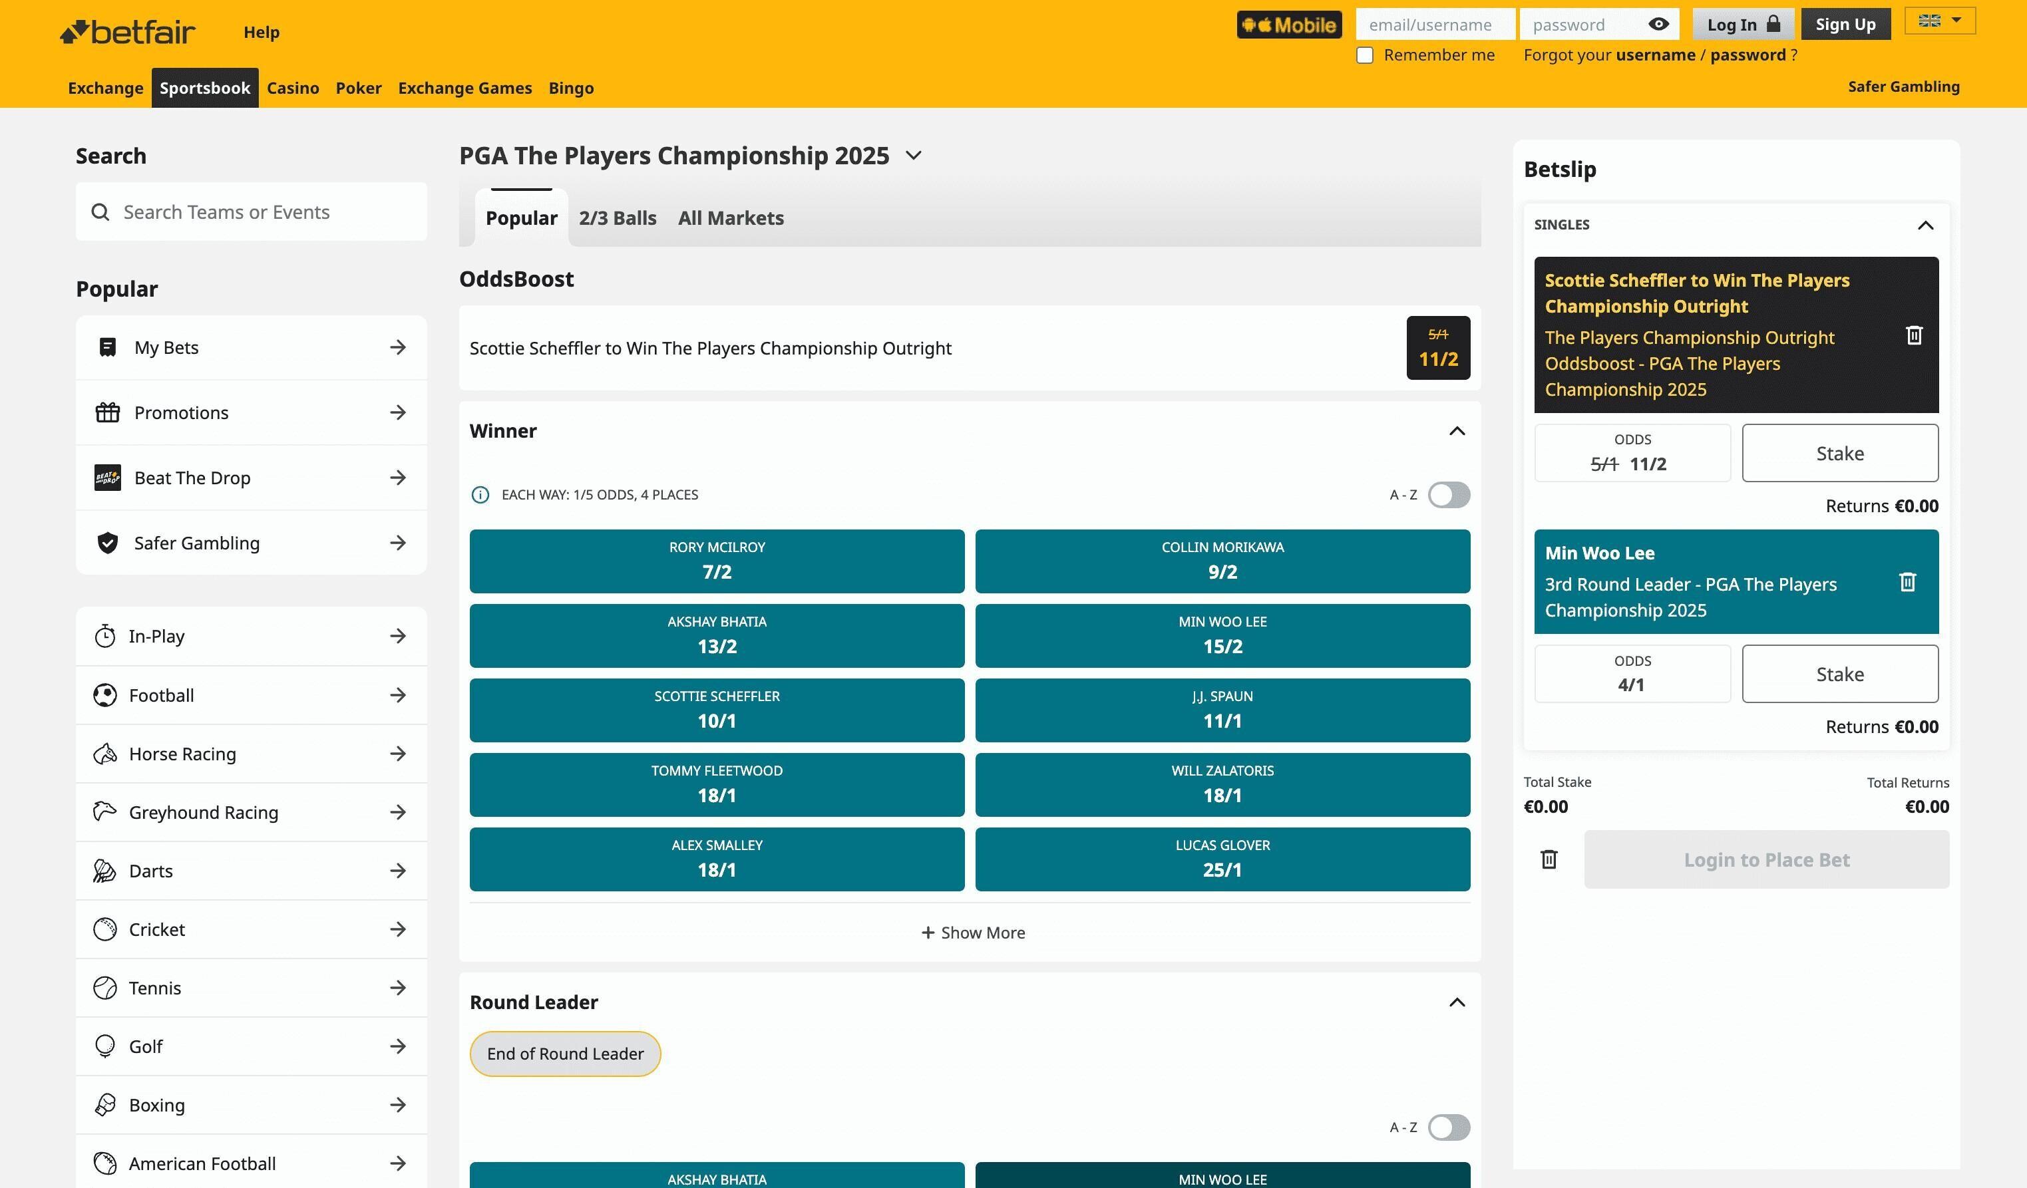The width and height of the screenshot is (2027, 1188).
Task: Click the Log In button
Action: tap(1743, 24)
